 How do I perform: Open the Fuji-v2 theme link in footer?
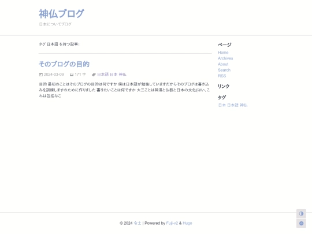(x=172, y=223)
